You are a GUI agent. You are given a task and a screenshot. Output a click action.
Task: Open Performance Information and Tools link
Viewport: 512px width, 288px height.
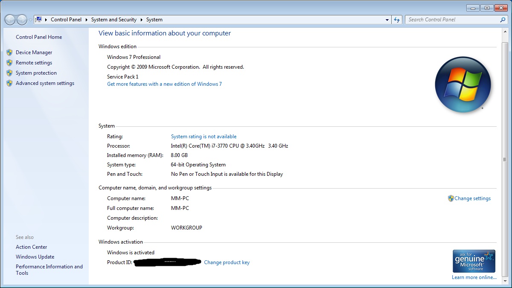[x=49, y=270]
